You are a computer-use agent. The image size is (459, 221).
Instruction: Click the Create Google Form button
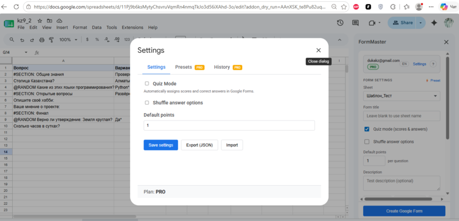click(x=404, y=211)
